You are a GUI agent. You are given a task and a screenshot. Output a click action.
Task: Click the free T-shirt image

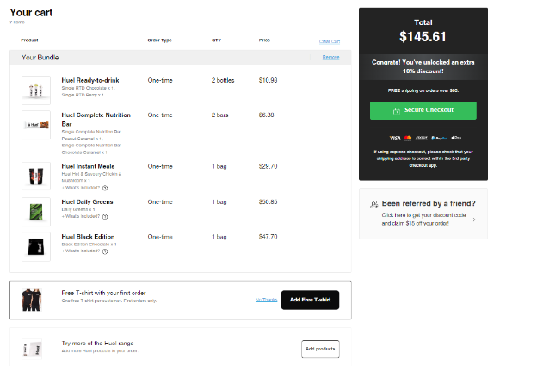click(35, 299)
